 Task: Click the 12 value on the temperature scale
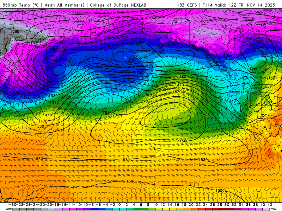[163, 205]
